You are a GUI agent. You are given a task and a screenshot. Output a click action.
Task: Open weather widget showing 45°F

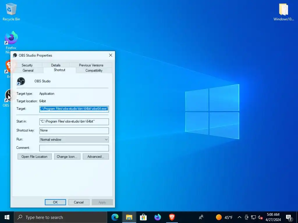pos(224,217)
